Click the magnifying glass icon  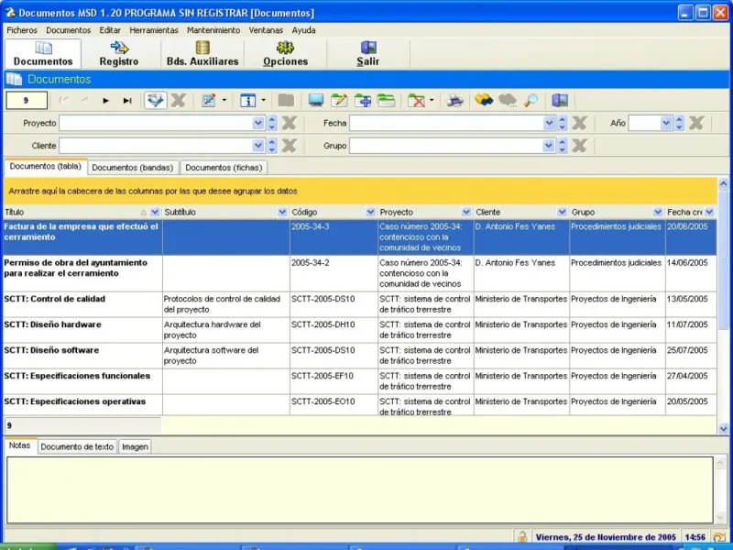(531, 101)
